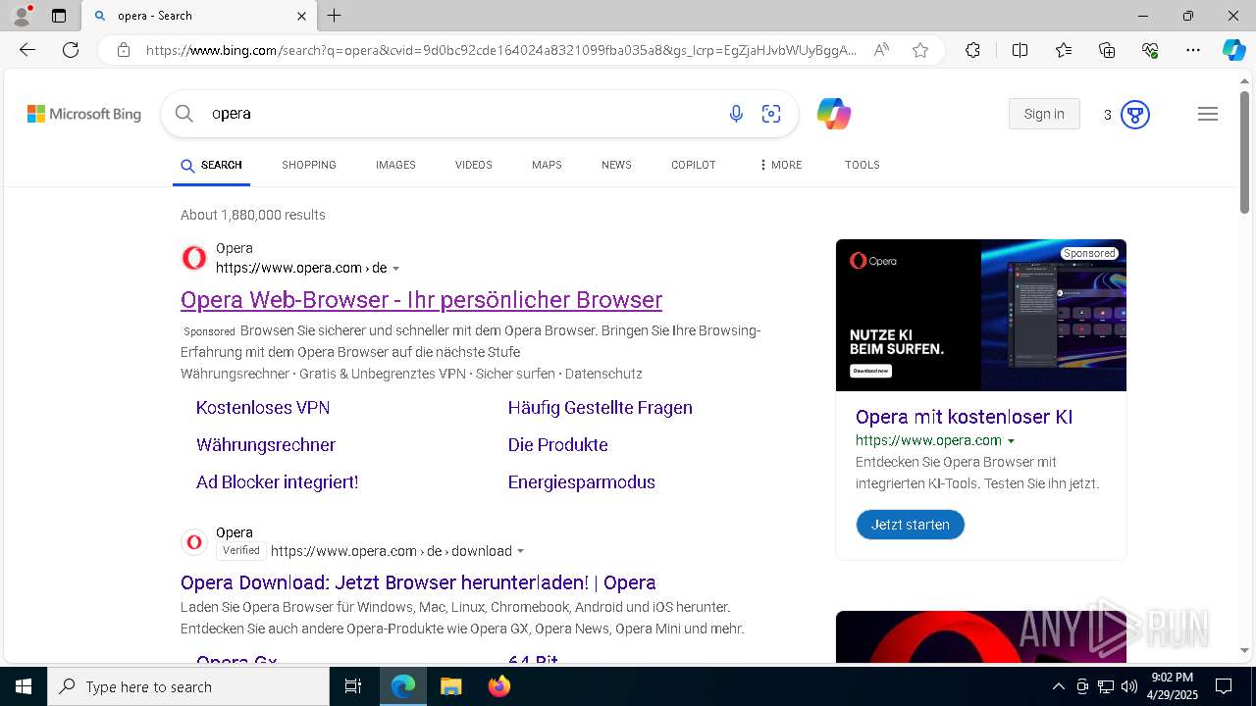Click the Jetzt starten button

911,525
